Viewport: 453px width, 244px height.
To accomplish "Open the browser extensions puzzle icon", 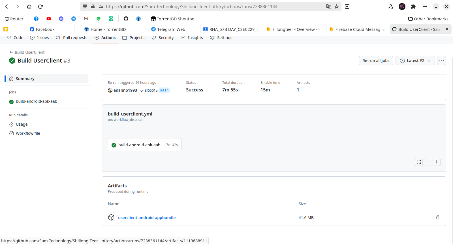I will (413, 7).
